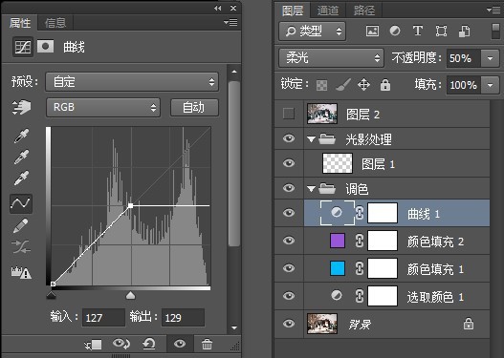Open the 填充 fill slider arrow
The image size is (504, 358).
(491, 85)
